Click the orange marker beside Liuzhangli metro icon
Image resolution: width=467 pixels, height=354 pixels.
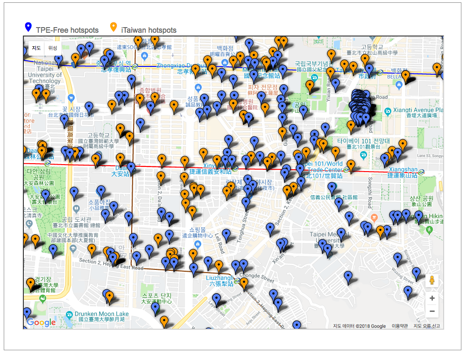point(244,284)
